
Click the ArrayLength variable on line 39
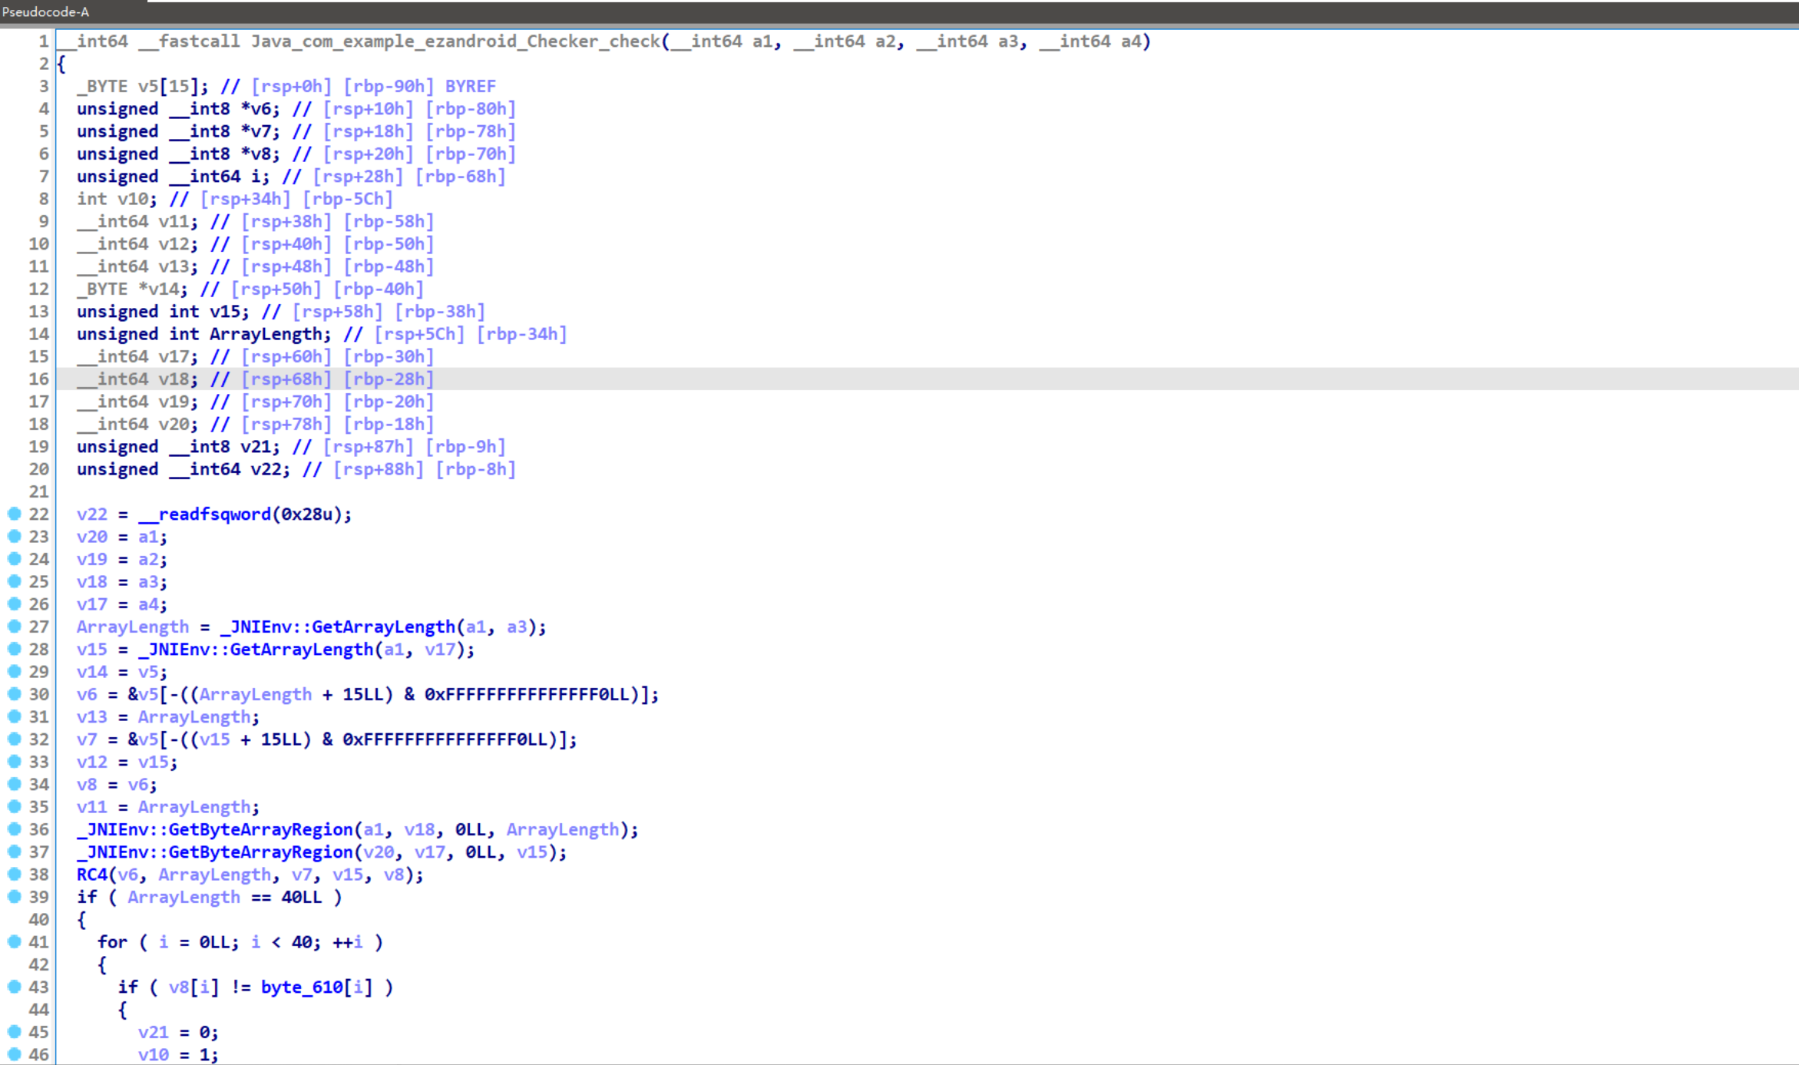point(184,897)
